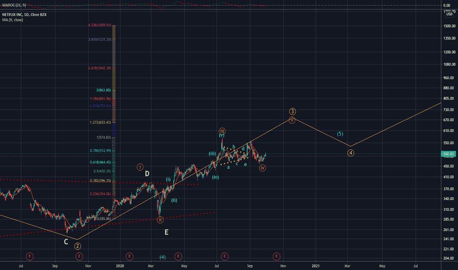Click the orange circled i wave label
Image resolution: width=458 pixels, height=270 pixels.
(140, 167)
